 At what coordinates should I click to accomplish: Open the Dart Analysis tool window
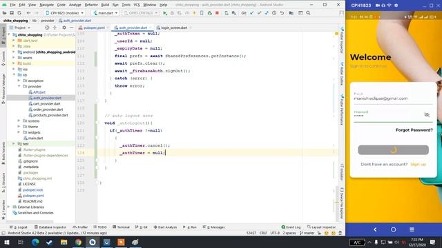[x=166, y=227]
